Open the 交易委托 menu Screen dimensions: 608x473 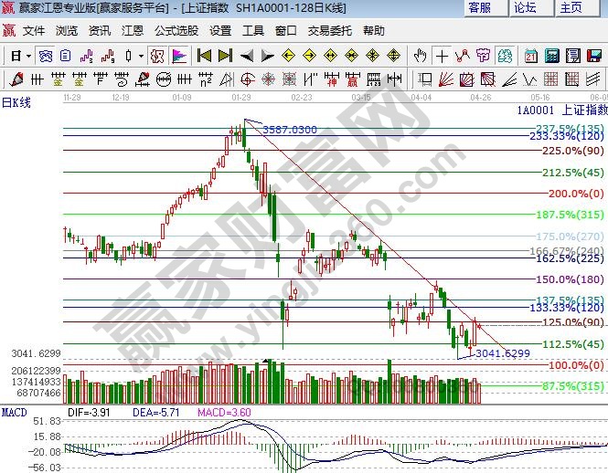coord(329,31)
